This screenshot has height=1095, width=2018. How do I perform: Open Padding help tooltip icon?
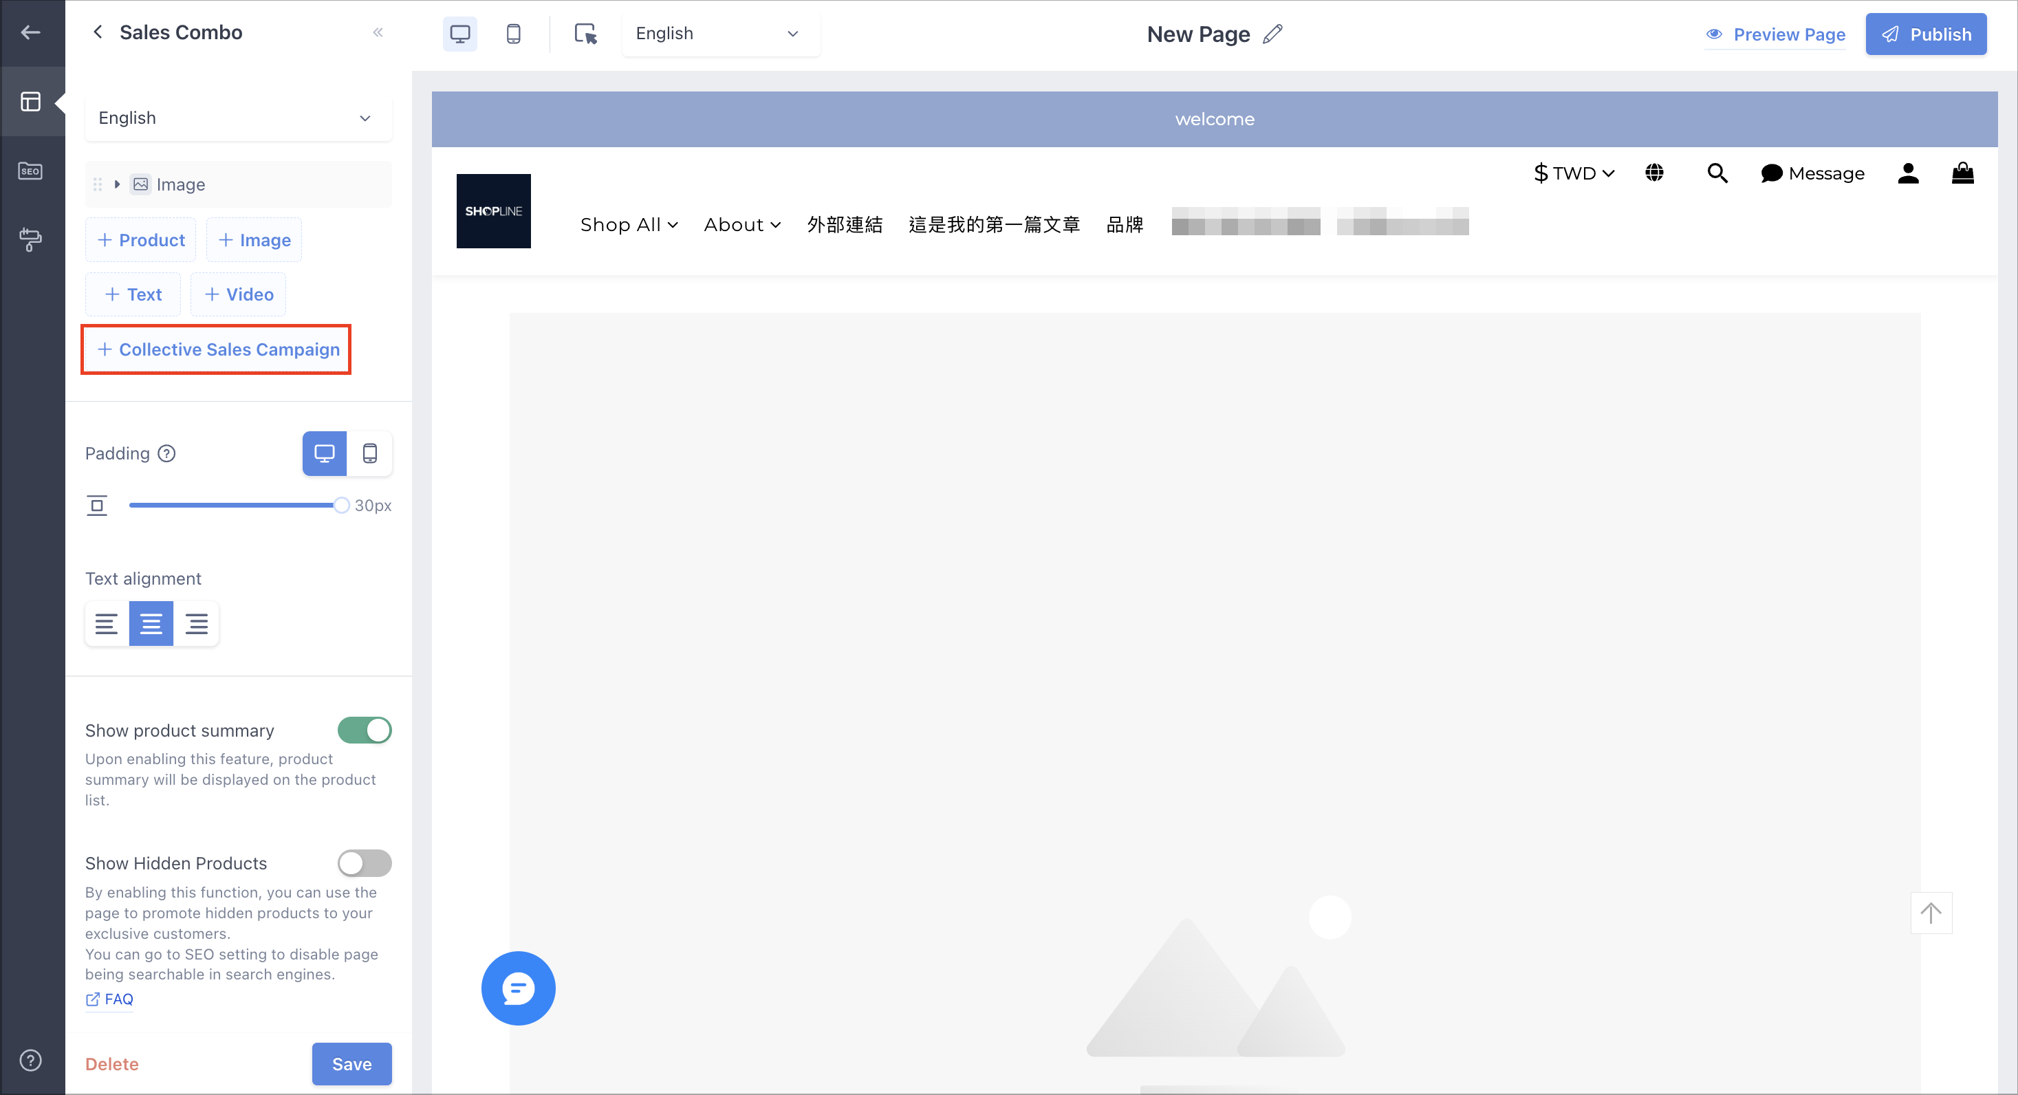(x=167, y=453)
